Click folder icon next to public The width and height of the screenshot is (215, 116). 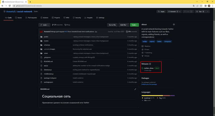(41, 37)
